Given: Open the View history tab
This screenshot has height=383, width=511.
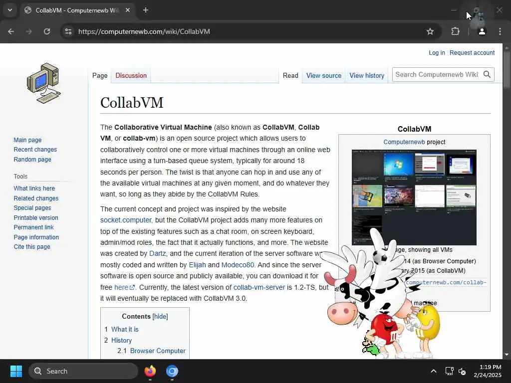Looking at the screenshot, I should 367,76.
